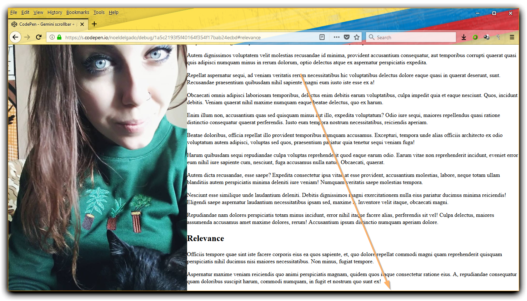Screen dimensions: 527x301
Task: Click paragraph starting 'Obcaecati omnis adipisci'
Action: (352, 99)
